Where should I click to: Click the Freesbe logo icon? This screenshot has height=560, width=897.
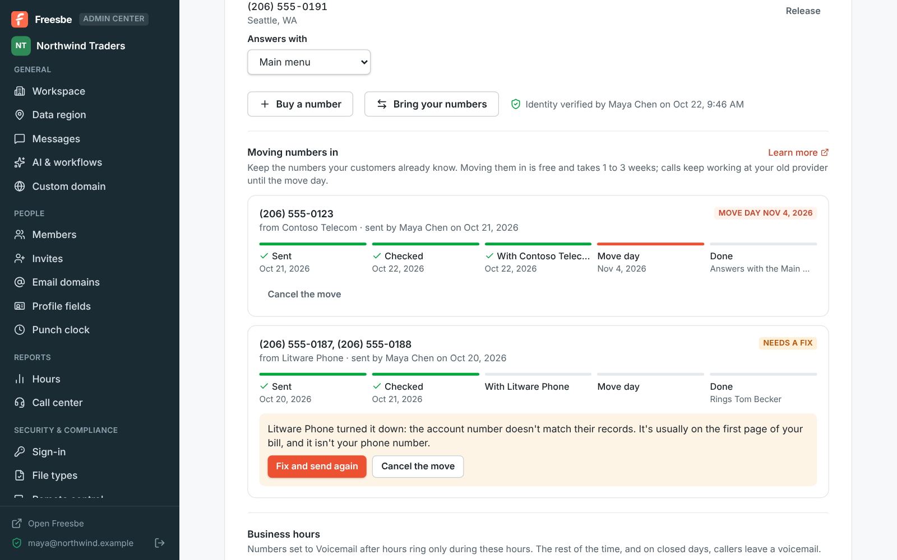pos(20,19)
